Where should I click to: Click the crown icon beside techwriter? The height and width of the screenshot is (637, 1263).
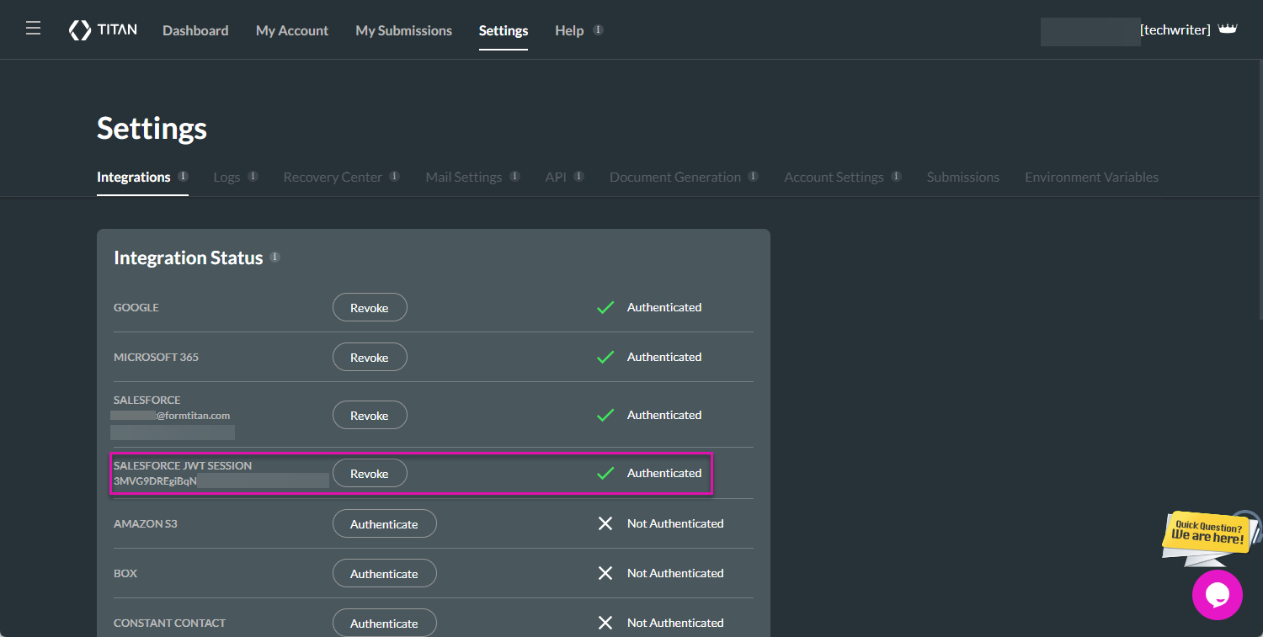tap(1228, 28)
